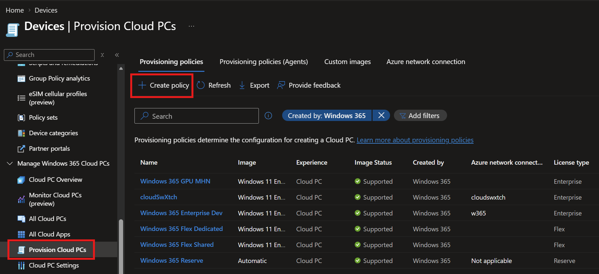Click the Add filters button
Image resolution: width=599 pixels, height=274 pixels.
[420, 115]
